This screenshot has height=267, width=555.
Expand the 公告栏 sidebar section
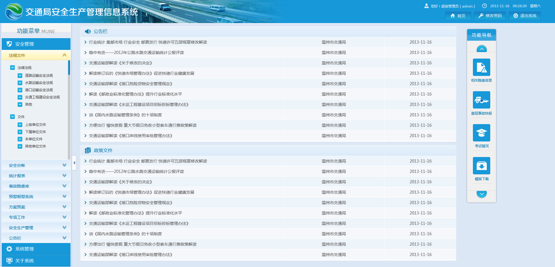tap(36, 238)
